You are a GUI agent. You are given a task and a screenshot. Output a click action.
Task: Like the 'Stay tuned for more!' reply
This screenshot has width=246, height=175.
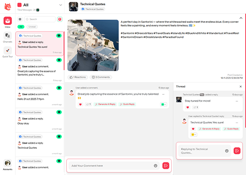[x=188, y=107]
